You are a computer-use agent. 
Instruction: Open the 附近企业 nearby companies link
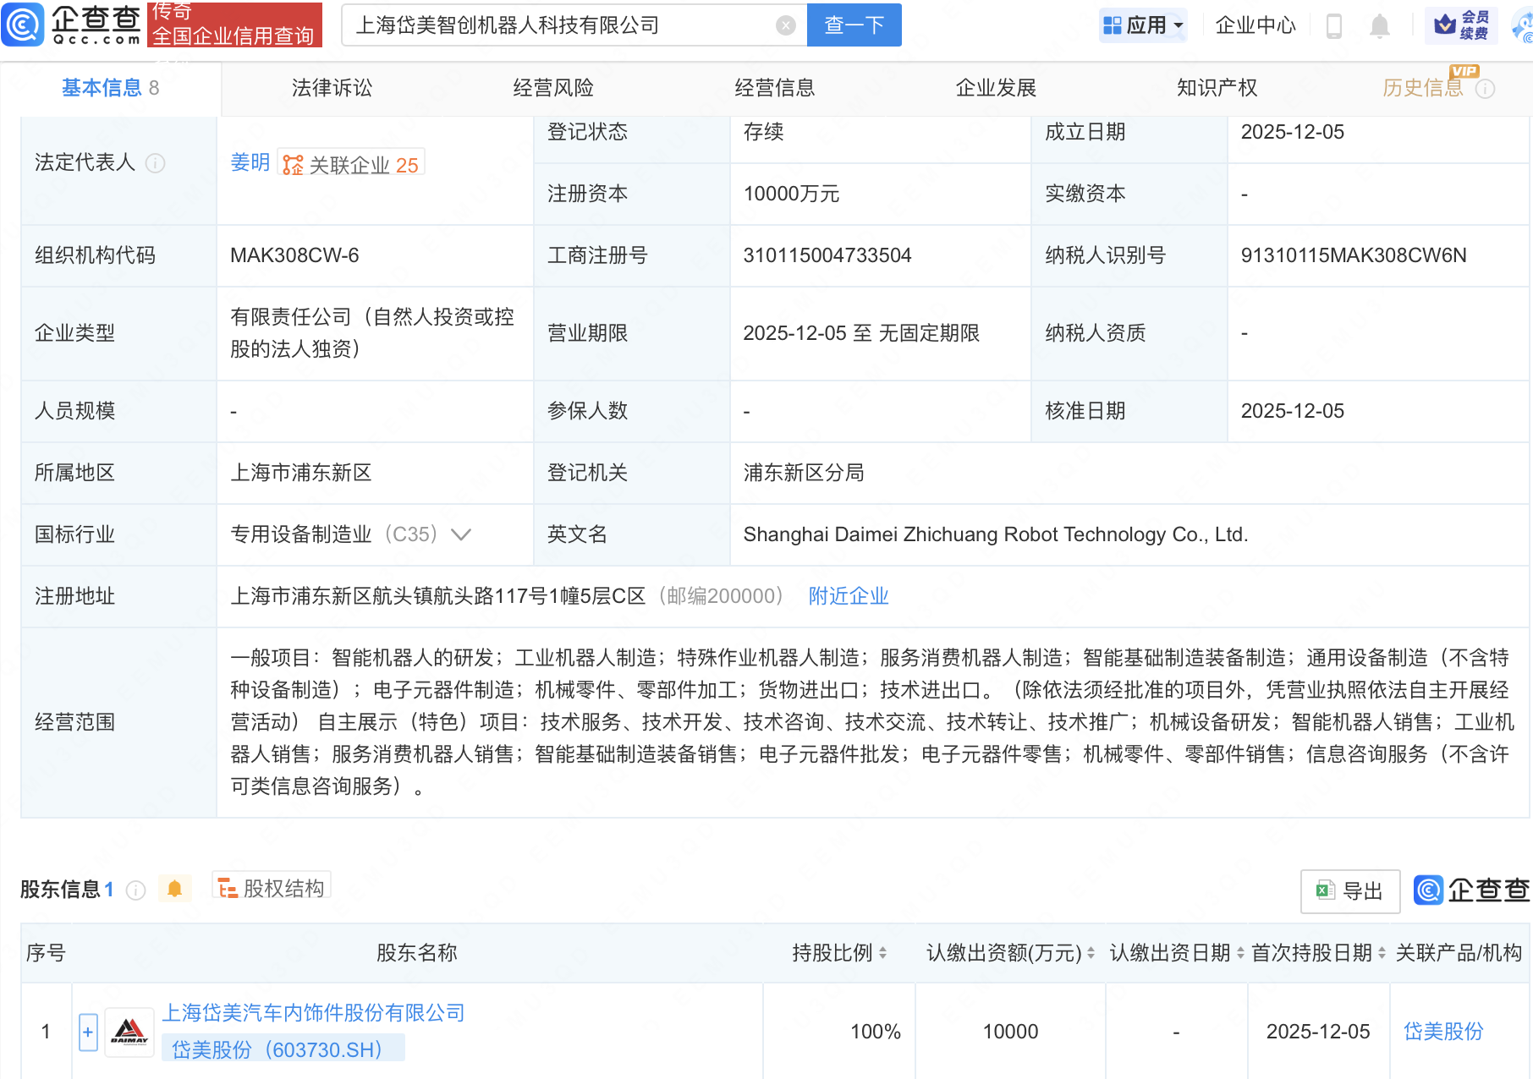click(x=848, y=596)
